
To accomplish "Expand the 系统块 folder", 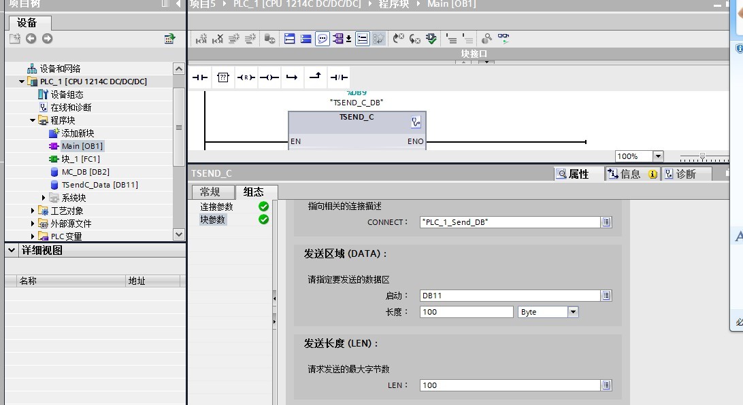I will 43,198.
